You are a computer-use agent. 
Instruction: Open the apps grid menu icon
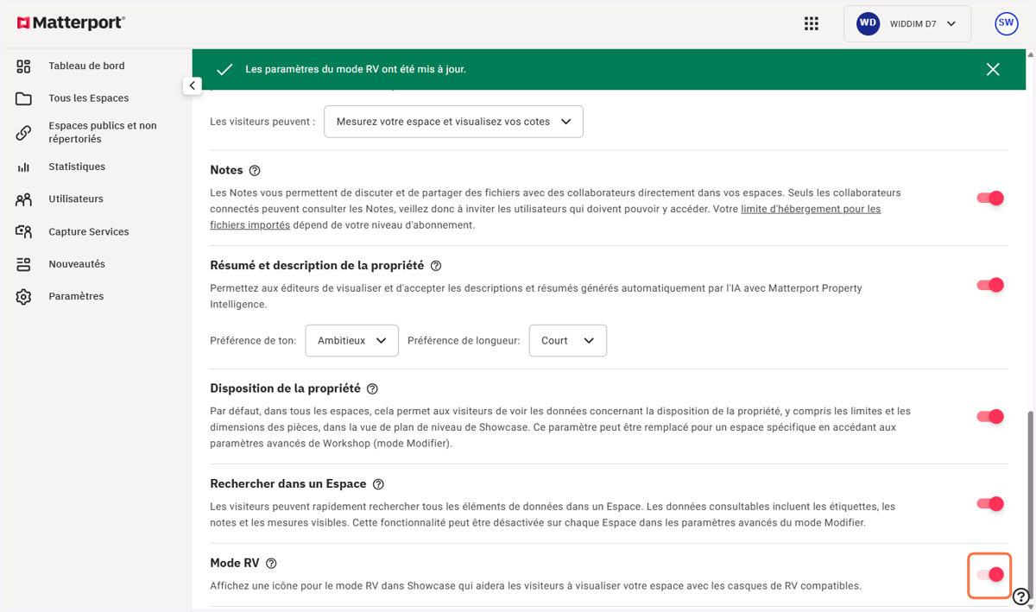pos(812,24)
